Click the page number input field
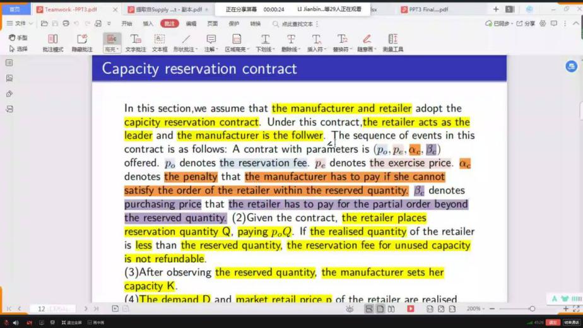This screenshot has height=328, width=583. (47, 308)
